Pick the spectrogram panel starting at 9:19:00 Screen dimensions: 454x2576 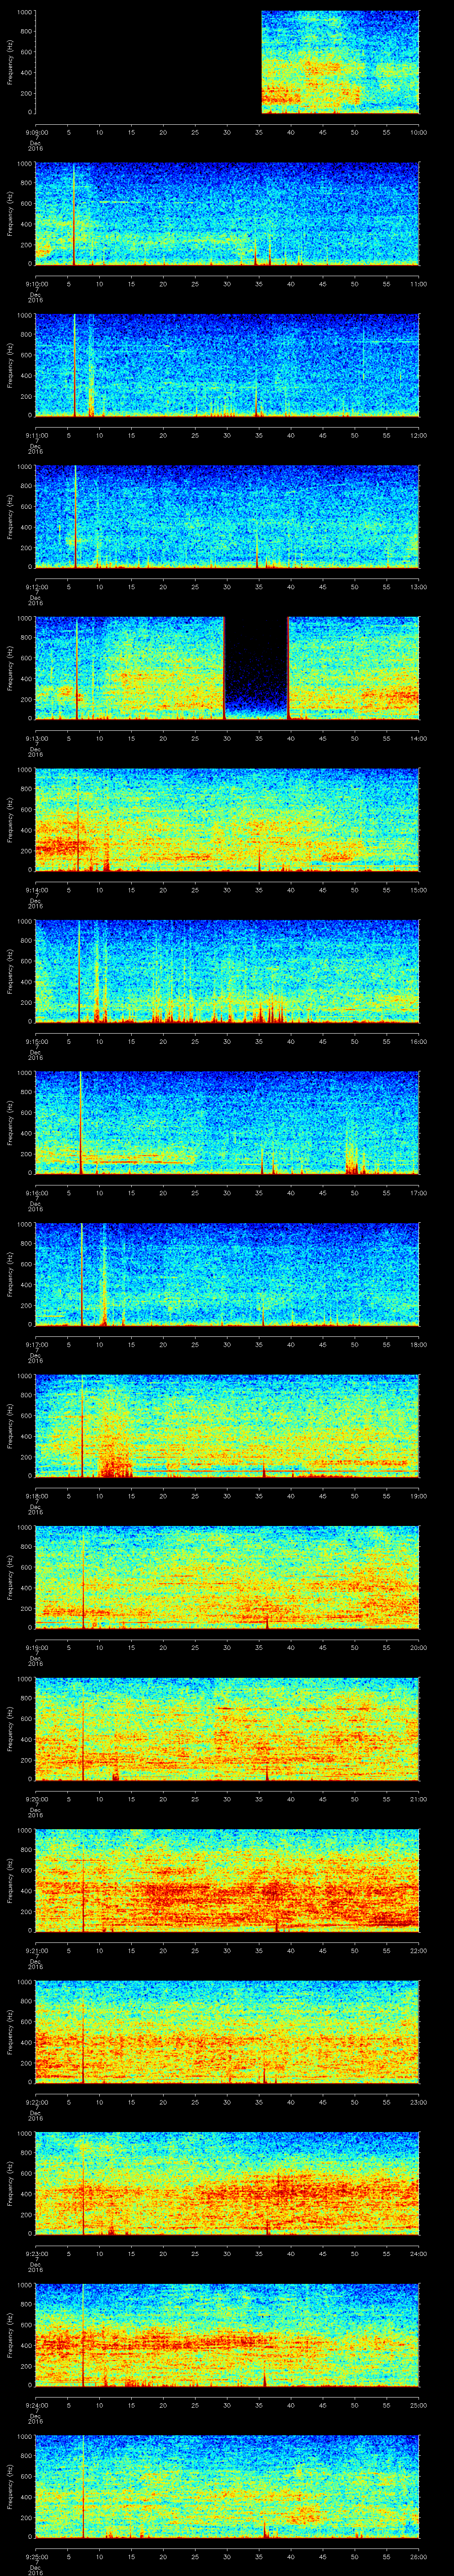tap(227, 1577)
